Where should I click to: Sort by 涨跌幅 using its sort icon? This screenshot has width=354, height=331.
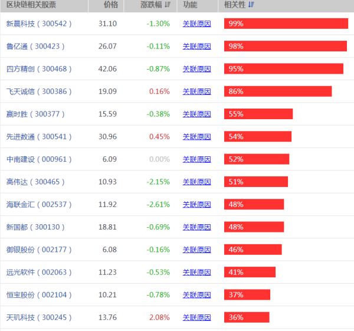(x=168, y=5)
